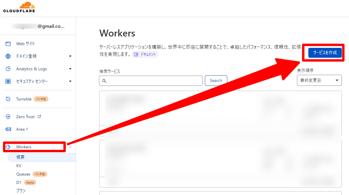Click the Area 1 envelope icon
Viewport: 349px width, 195px height.
click(x=8, y=129)
